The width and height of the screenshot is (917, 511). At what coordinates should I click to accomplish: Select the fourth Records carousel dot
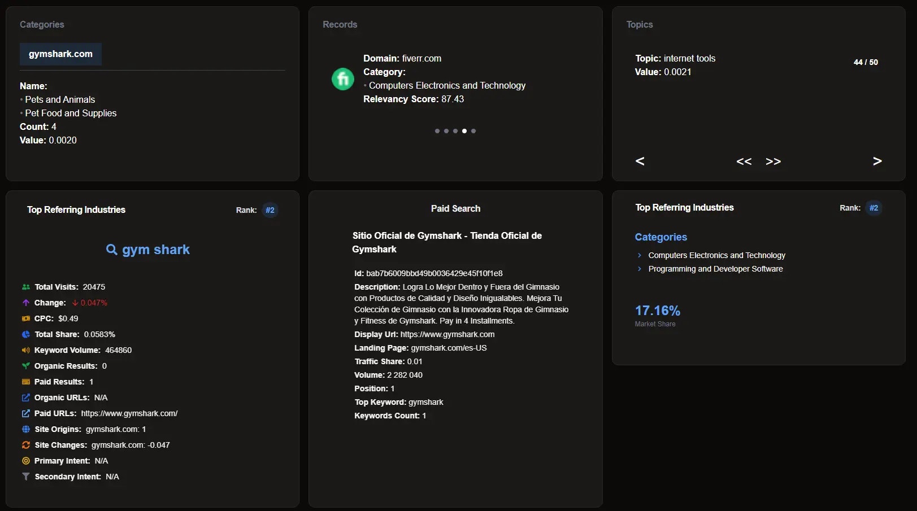tap(464, 131)
